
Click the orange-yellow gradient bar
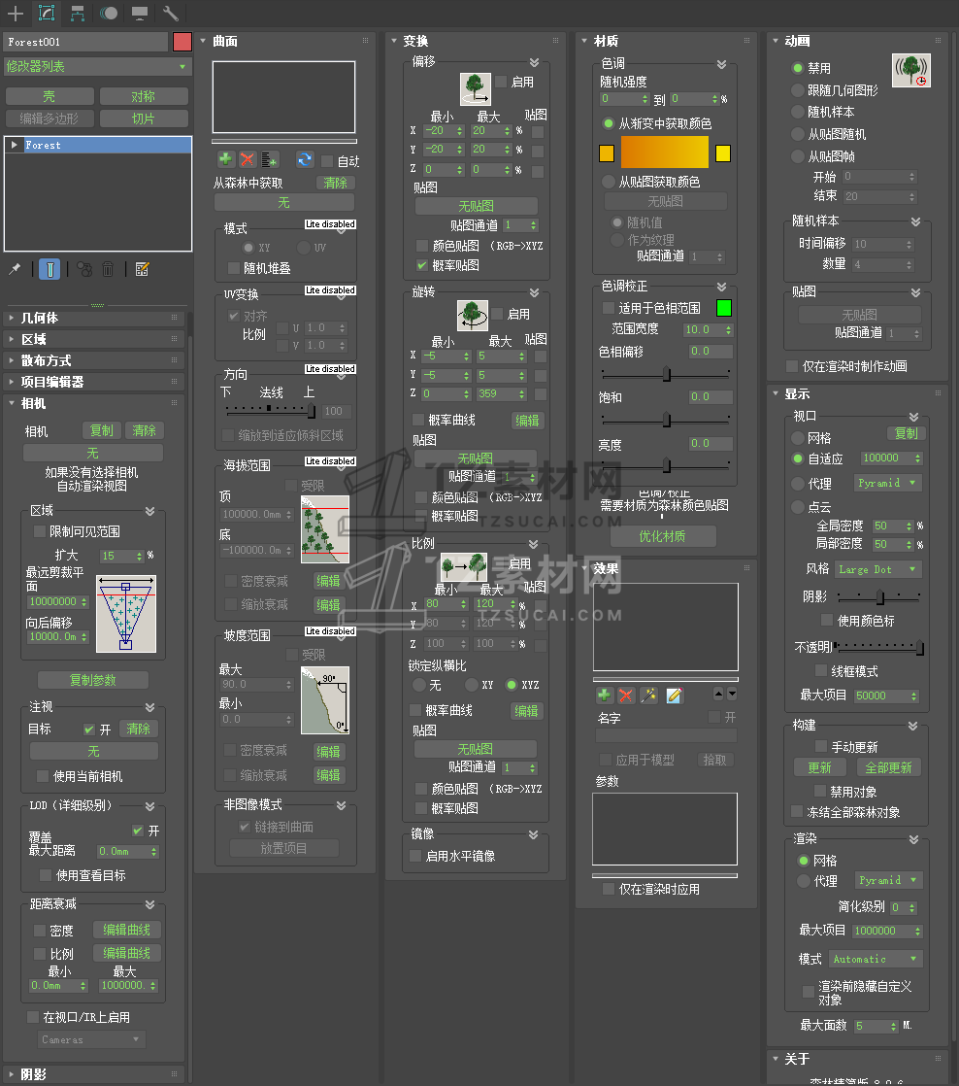(664, 152)
